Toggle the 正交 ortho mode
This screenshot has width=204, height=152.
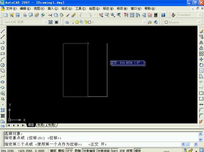70,150
